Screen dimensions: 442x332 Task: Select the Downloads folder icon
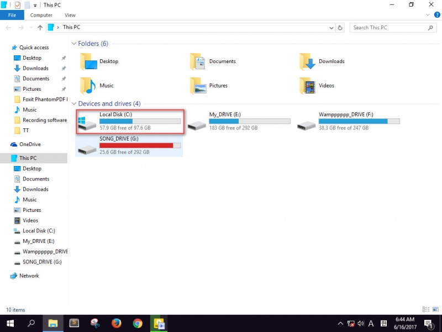pyautogui.click(x=307, y=61)
